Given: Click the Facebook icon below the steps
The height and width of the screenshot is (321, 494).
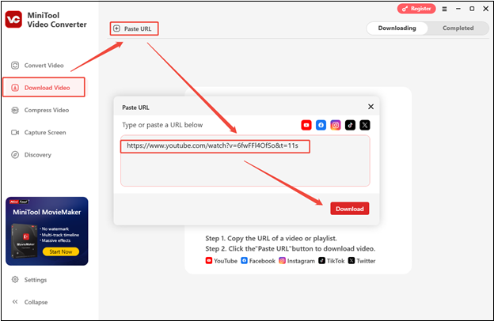Looking at the screenshot, I should tap(244, 261).
